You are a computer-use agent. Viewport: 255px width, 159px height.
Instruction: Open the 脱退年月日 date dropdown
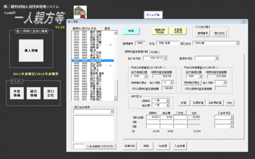(217, 58)
